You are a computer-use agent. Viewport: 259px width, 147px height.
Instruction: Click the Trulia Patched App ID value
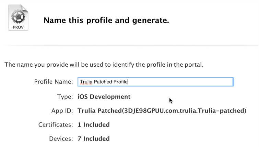coord(162,111)
